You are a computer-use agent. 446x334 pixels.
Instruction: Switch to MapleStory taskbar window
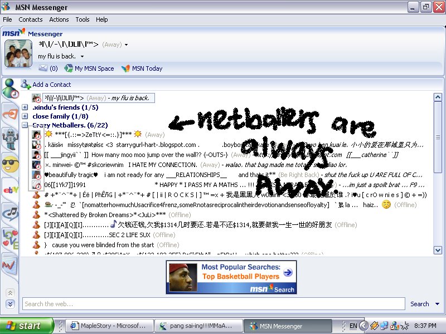coord(109,326)
